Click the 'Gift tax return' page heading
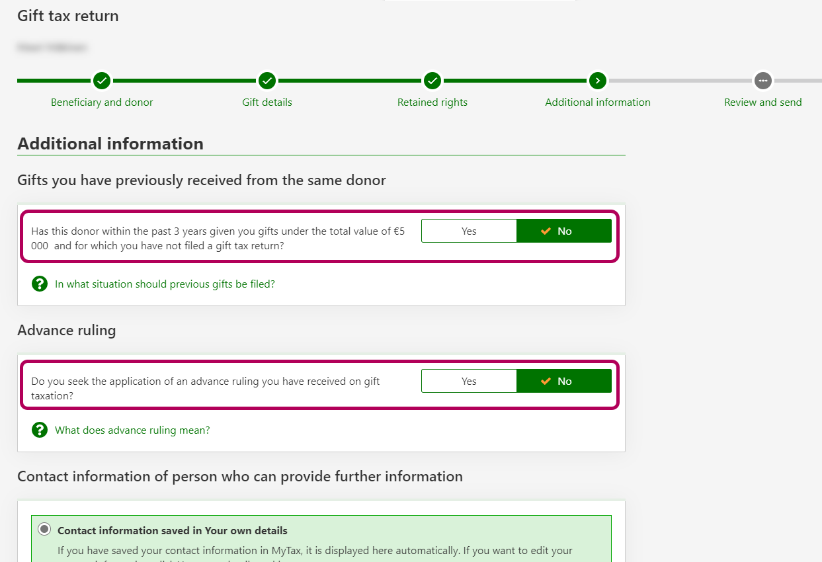 [x=68, y=16]
